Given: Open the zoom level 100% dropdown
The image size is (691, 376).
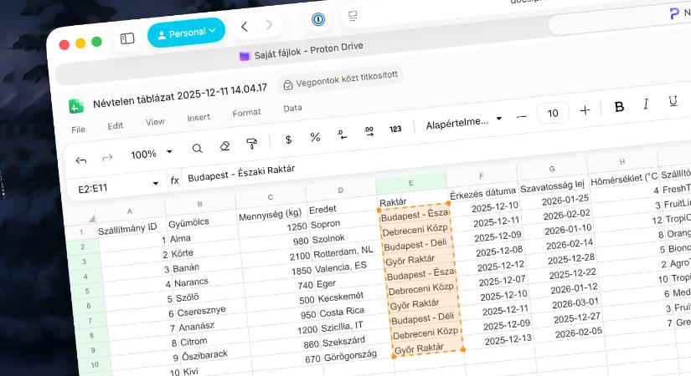Looking at the screenshot, I should [x=151, y=154].
